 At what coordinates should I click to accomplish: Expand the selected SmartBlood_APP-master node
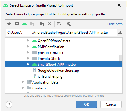[28, 64]
